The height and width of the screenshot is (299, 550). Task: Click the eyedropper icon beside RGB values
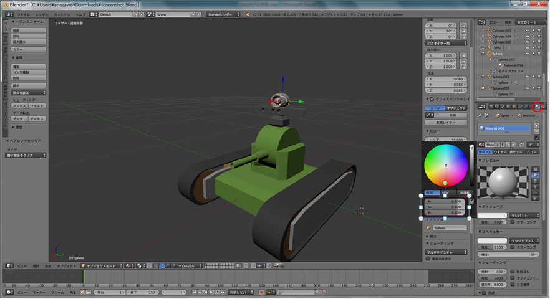click(x=471, y=201)
